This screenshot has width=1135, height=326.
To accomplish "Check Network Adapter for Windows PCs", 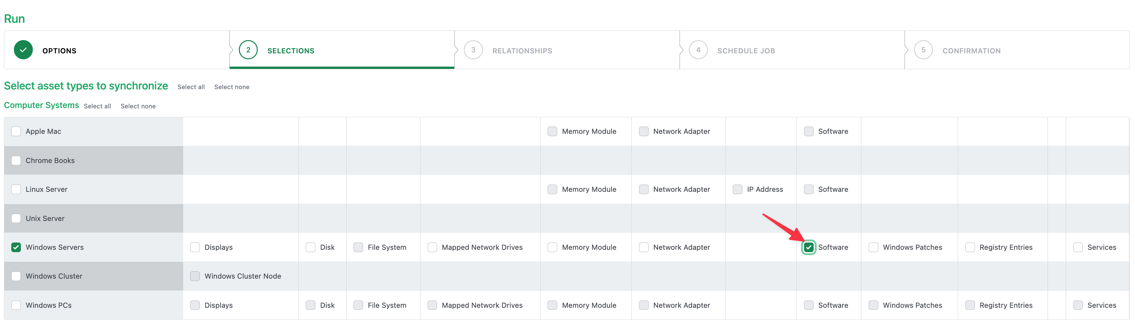I will point(644,305).
